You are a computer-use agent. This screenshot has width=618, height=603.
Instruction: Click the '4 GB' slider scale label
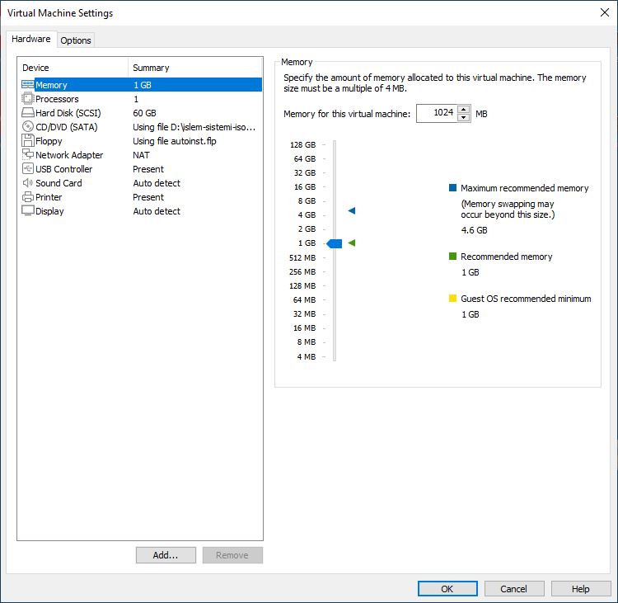[307, 215]
